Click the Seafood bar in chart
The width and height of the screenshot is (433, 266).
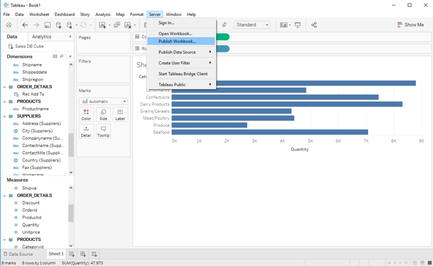270,132
